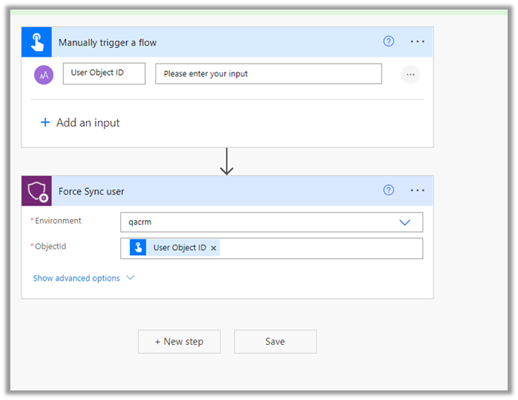The height and width of the screenshot is (400, 518).
Task: Click the purple text-type icon beside User Object ID
Action: pyautogui.click(x=43, y=74)
